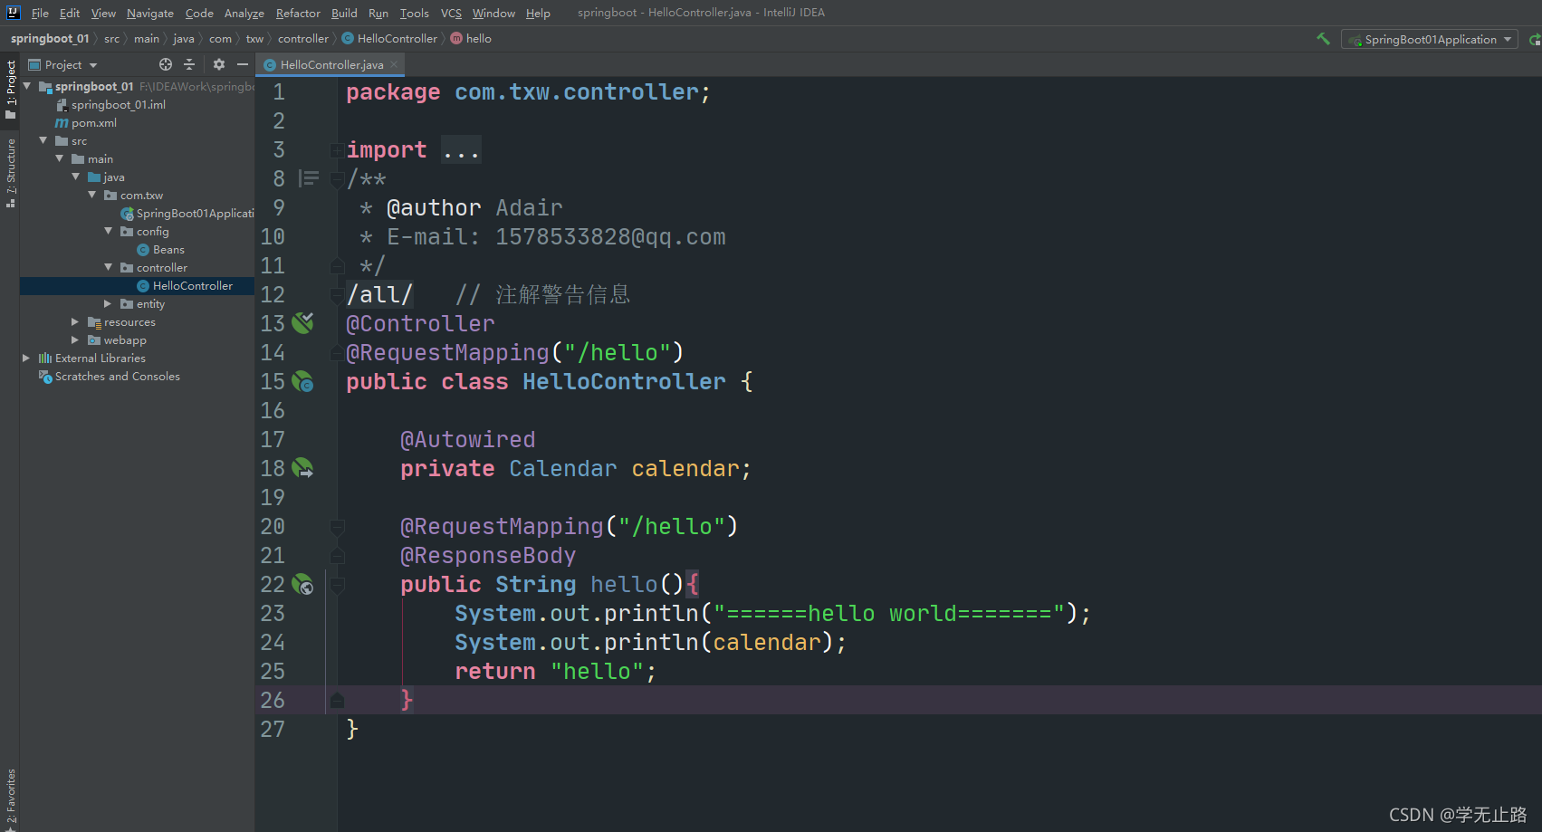
Task: Click the HelloController class name in code
Action: tap(624, 381)
